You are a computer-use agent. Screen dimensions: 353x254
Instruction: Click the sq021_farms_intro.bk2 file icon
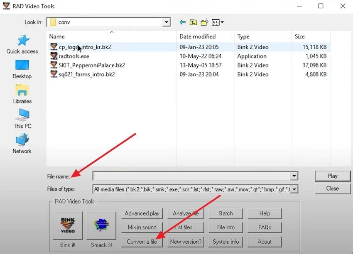54,74
